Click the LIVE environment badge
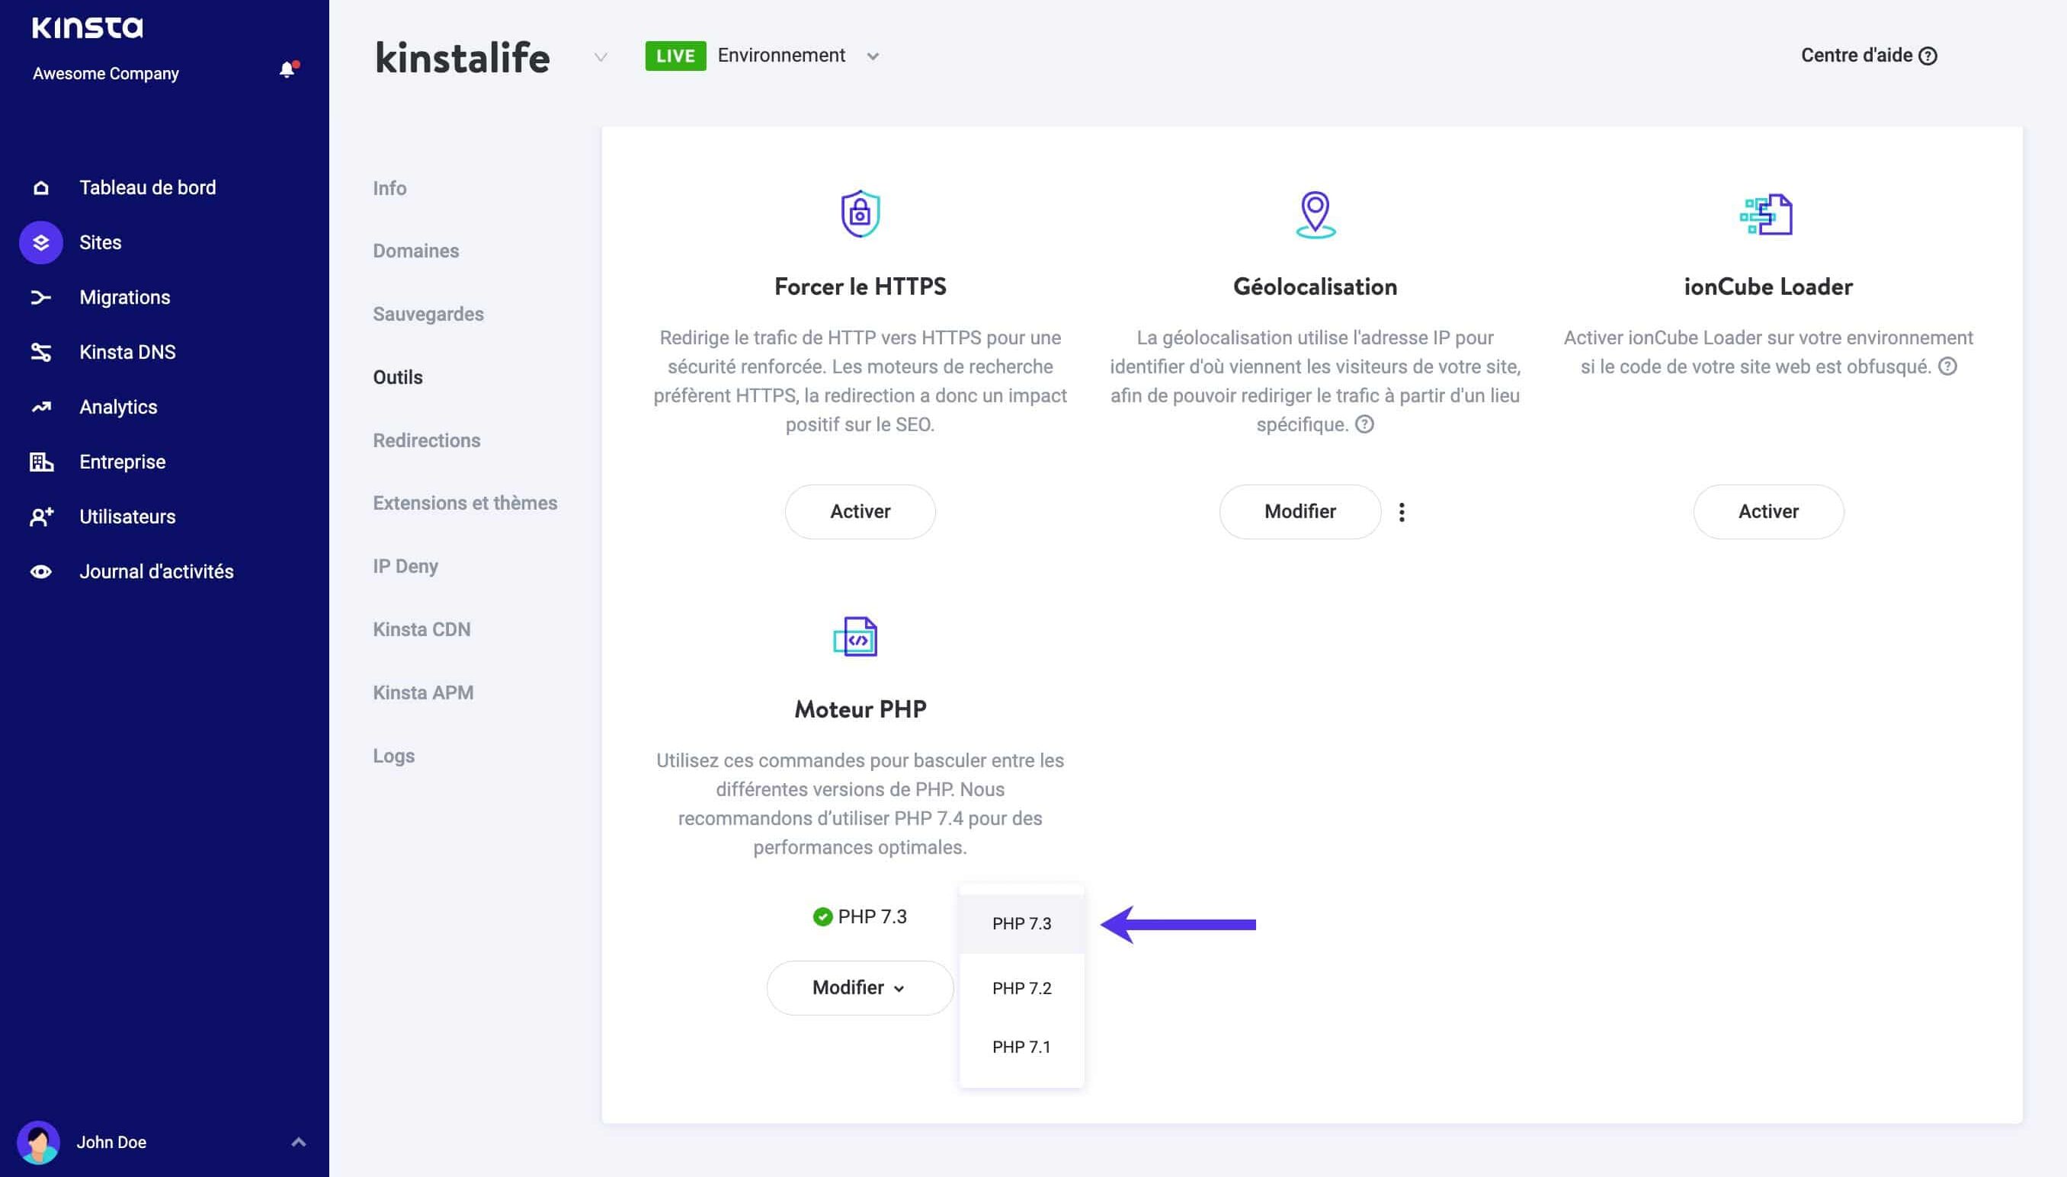2067x1177 pixels. 675,56
